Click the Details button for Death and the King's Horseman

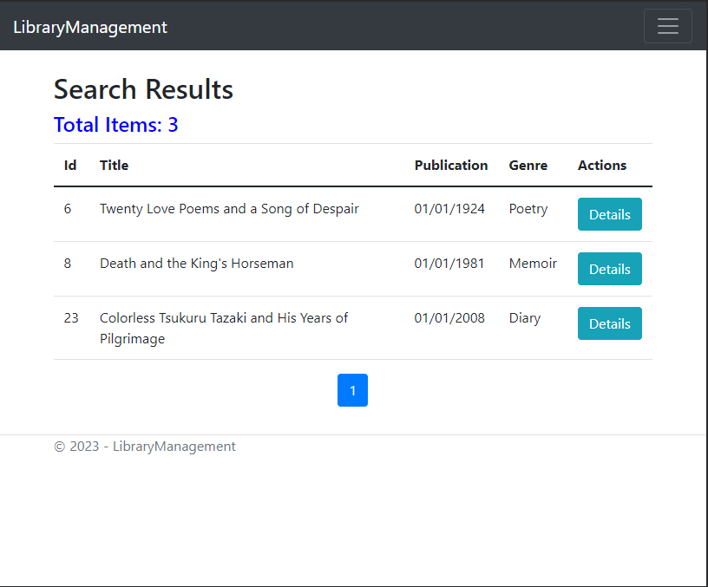[x=609, y=269]
